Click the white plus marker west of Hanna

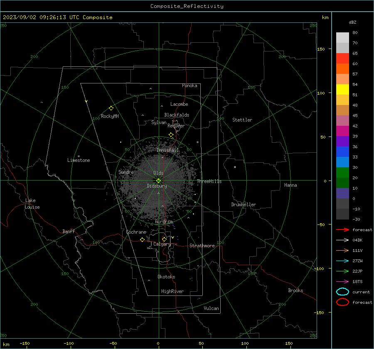tap(235, 167)
